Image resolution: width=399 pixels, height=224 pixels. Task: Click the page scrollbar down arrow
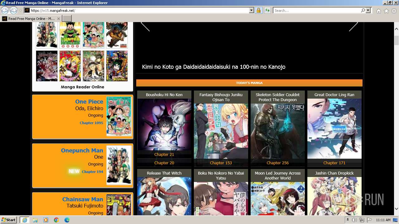(397, 209)
